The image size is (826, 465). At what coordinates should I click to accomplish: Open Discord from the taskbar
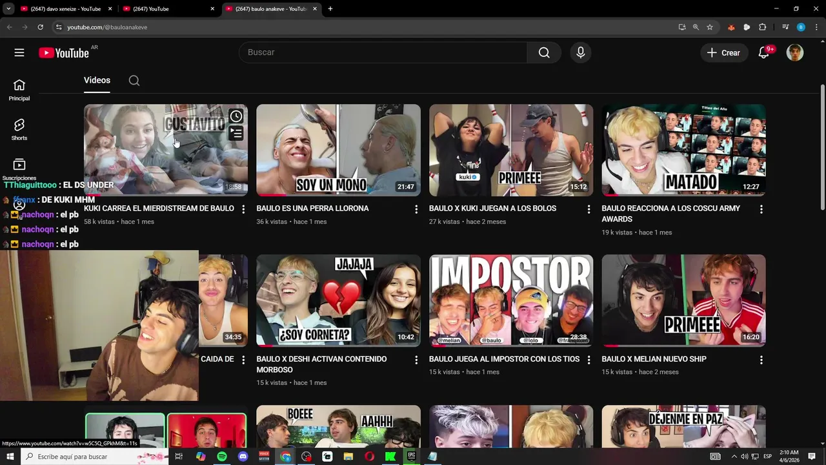click(243, 457)
